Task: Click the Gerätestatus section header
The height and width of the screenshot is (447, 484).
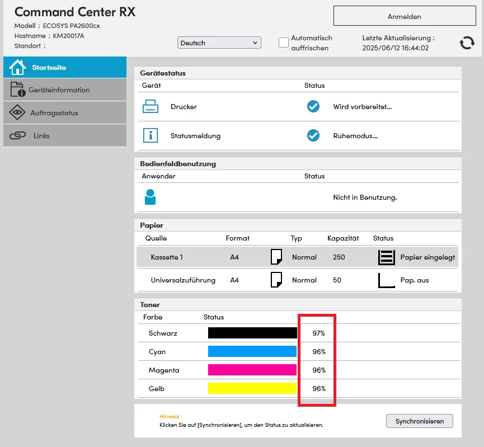Action: tap(163, 73)
